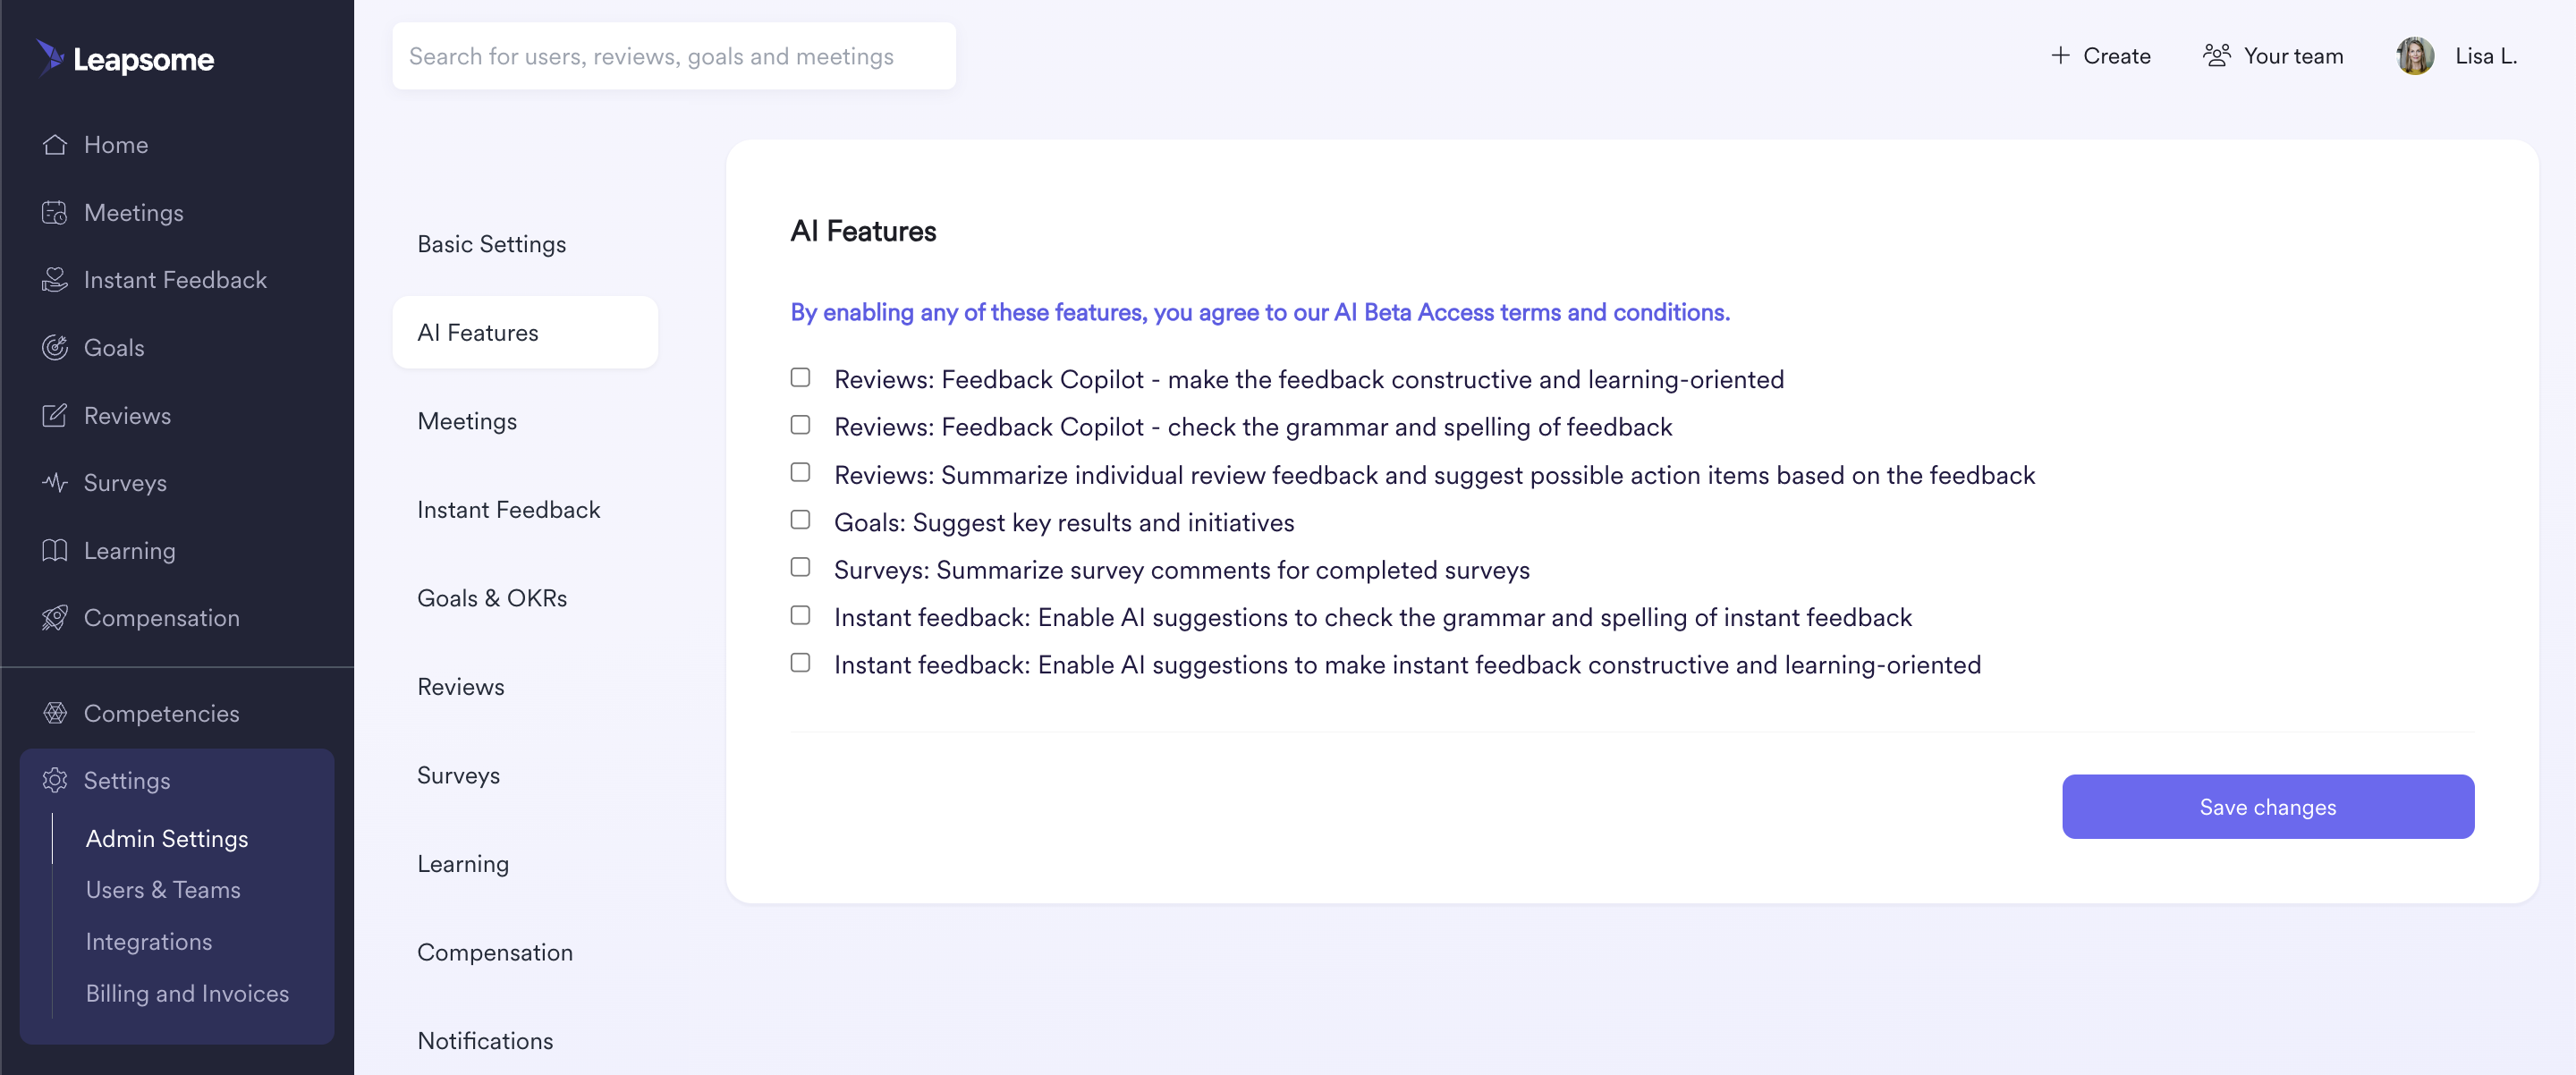This screenshot has height=1075, width=2576.
Task: Open the AI Beta Access terms link
Action: pos(1260,313)
